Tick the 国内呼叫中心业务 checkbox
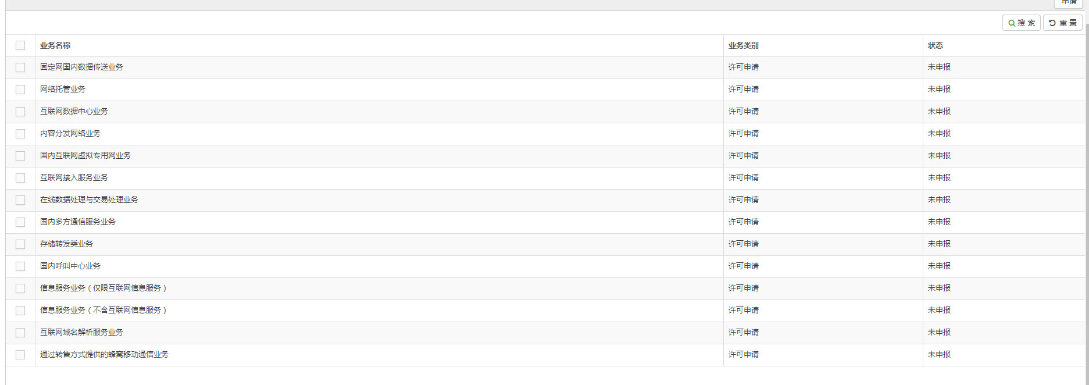1089x385 pixels. (20, 266)
